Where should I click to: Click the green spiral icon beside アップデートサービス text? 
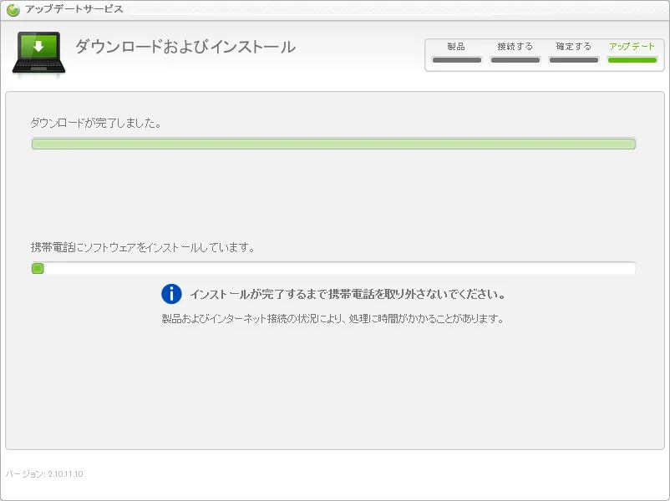[12, 8]
